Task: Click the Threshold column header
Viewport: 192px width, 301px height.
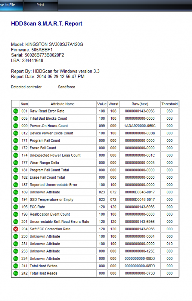Action: point(169,104)
